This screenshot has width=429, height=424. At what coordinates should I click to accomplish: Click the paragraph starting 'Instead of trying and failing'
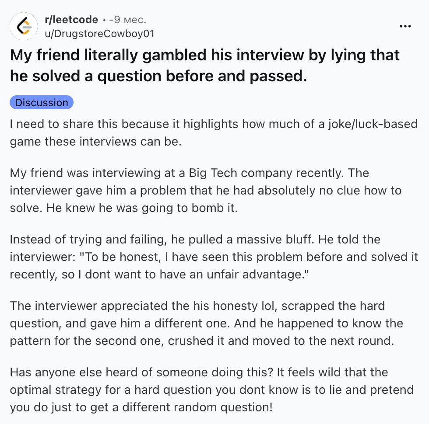point(214,257)
